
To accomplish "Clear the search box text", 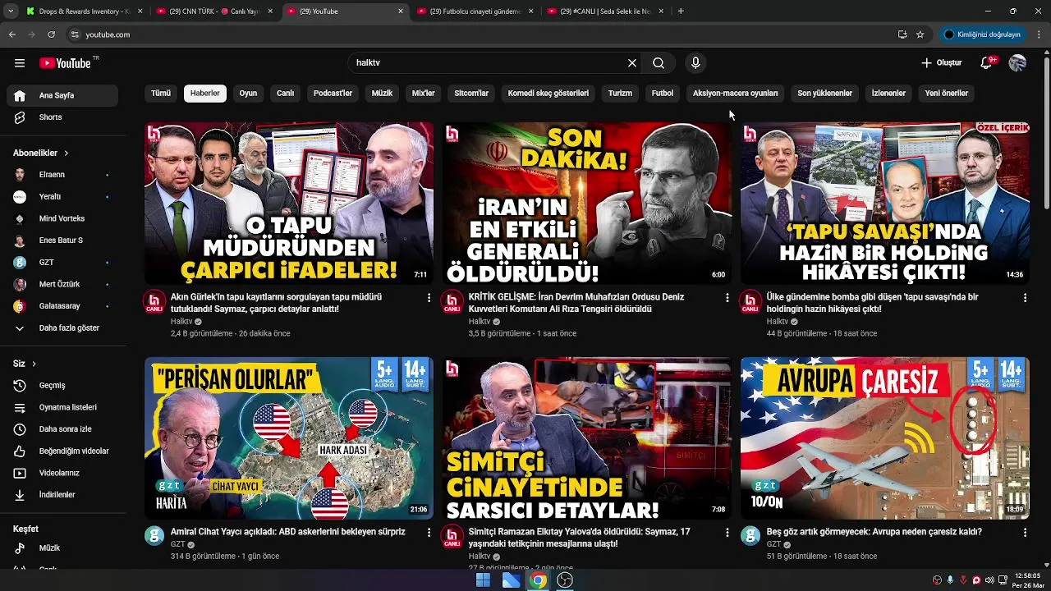I will click(x=632, y=63).
